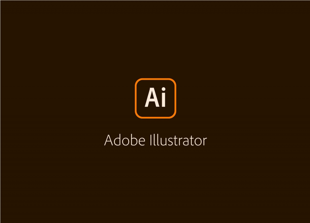Viewport: 310px width, 223px height.
Task: Click the letter i inside the logo
Action: pos(164,97)
